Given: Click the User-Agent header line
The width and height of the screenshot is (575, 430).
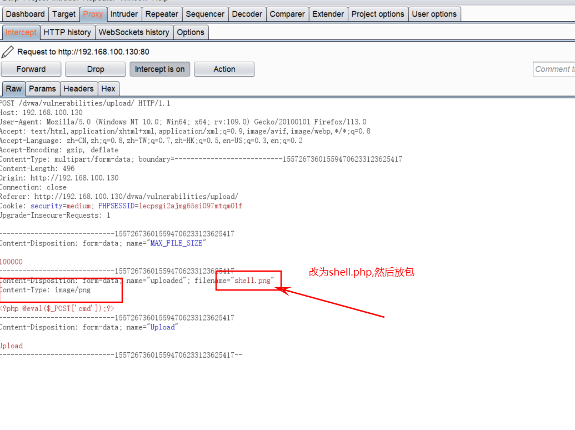Looking at the screenshot, I should pos(183,122).
